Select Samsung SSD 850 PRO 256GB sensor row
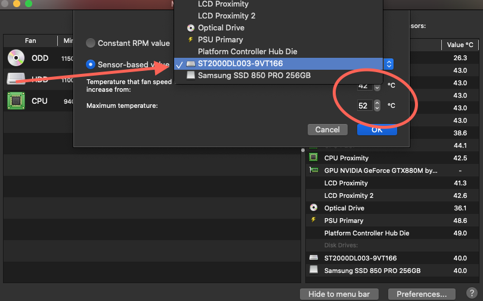The image size is (483, 301). point(392,271)
